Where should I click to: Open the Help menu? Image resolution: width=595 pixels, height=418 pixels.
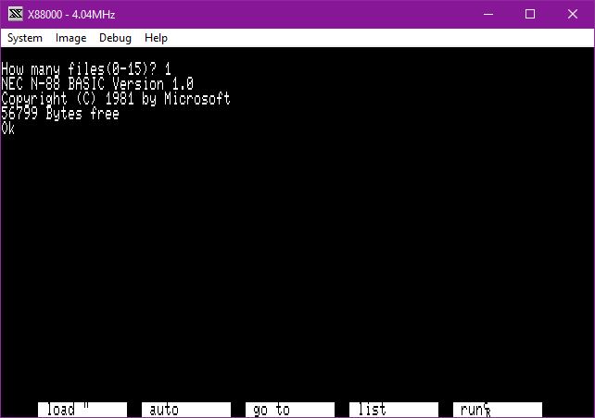[156, 38]
